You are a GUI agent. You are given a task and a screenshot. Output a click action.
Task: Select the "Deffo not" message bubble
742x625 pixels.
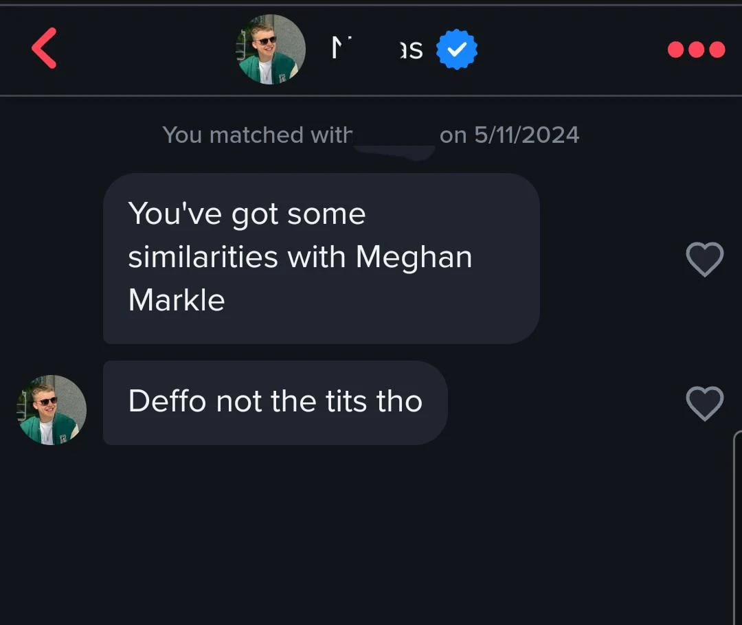tap(275, 402)
